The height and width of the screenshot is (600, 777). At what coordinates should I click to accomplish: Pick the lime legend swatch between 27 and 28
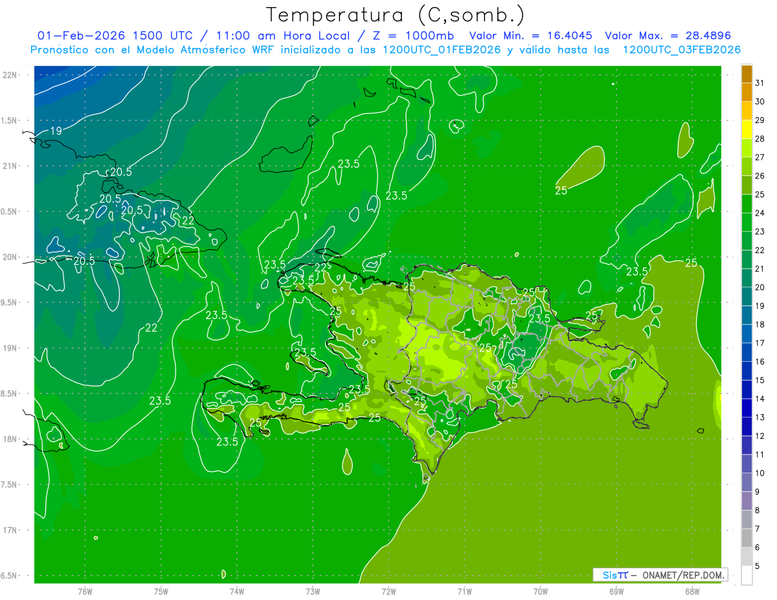[747, 148]
